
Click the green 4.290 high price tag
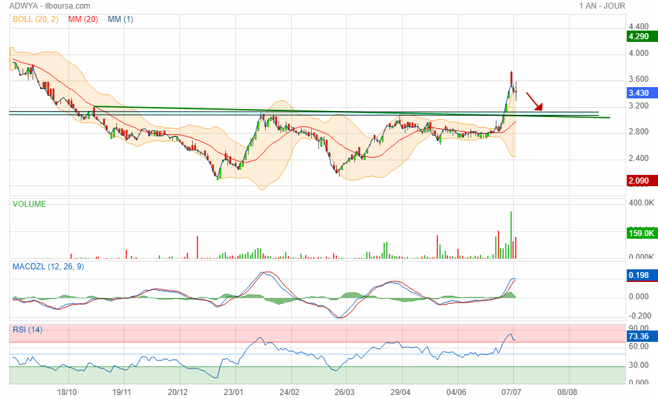(x=641, y=37)
